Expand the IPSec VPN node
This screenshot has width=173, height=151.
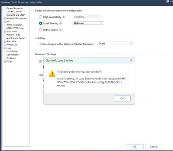pos(5,42)
